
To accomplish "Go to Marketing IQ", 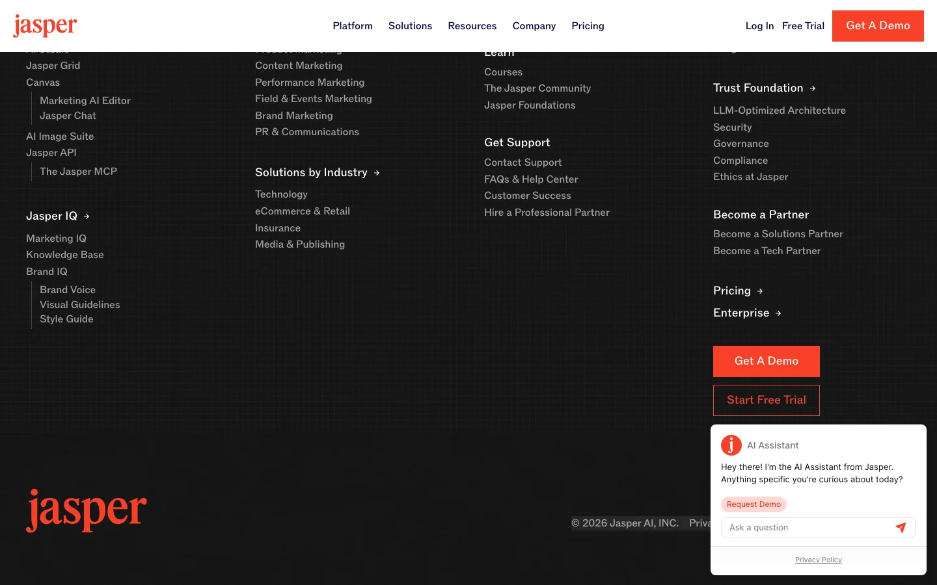I will [x=56, y=239].
